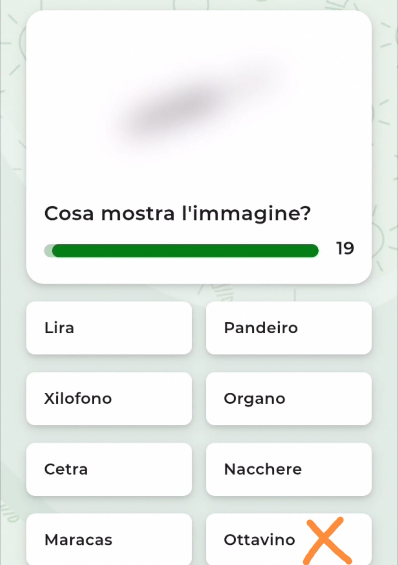The image size is (398, 565).
Task: Click the green countdown timer bar
Action: 185,251
